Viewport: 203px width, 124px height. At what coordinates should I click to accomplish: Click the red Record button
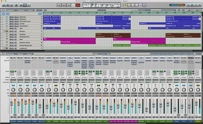point(78,5)
